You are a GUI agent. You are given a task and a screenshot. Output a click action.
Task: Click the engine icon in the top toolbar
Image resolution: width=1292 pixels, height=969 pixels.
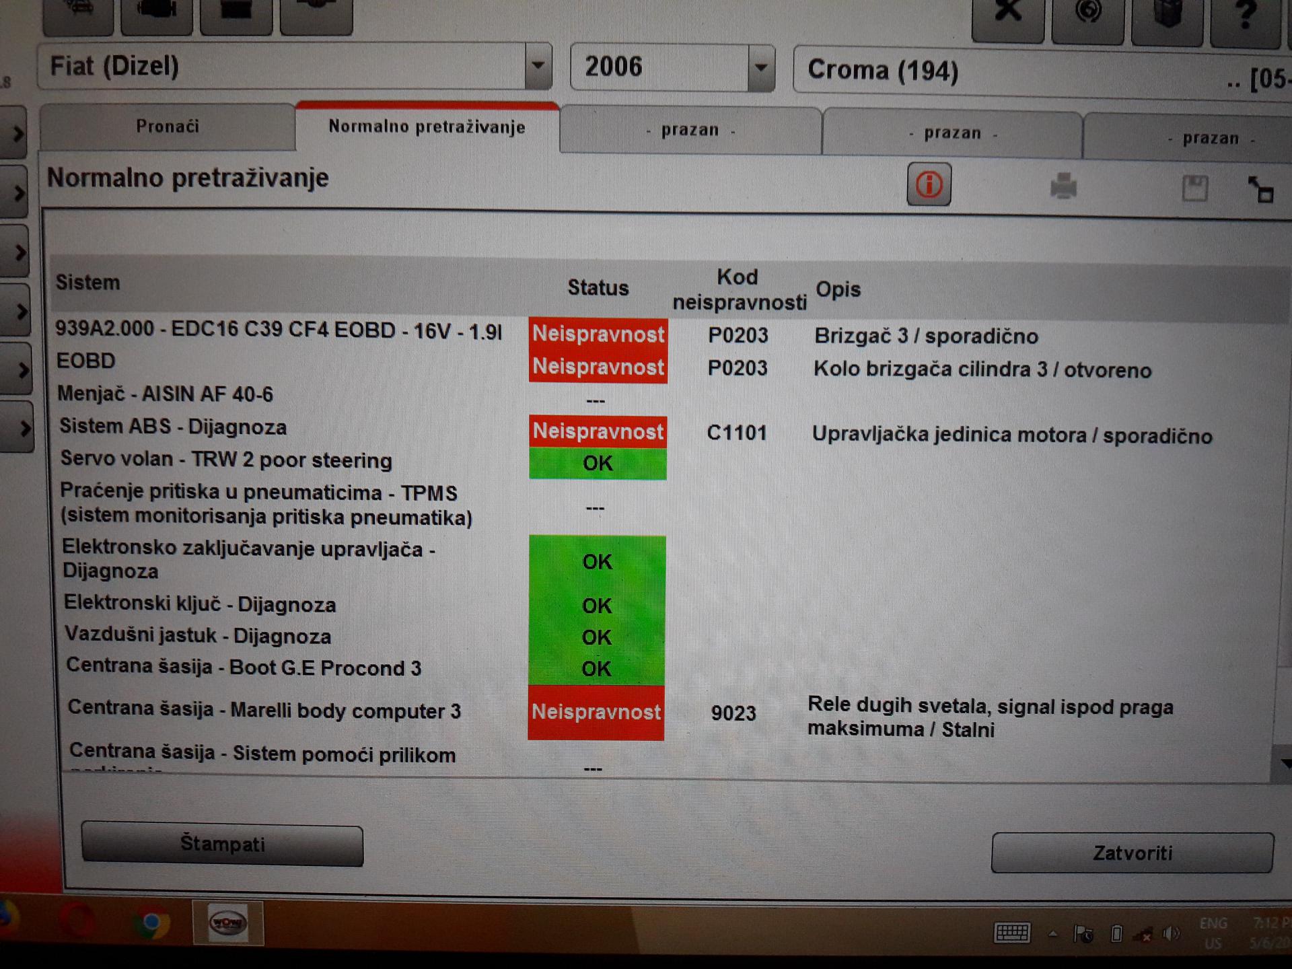coord(157,13)
